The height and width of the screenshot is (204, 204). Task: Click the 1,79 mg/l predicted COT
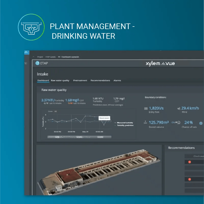coord(119,98)
